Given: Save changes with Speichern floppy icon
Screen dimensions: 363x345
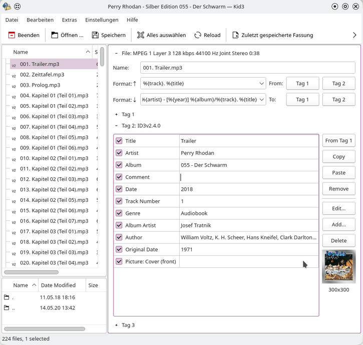Looking at the screenshot, I should point(95,35).
